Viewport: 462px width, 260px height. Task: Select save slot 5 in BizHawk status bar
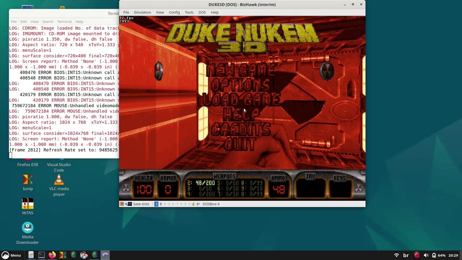click(x=169, y=204)
